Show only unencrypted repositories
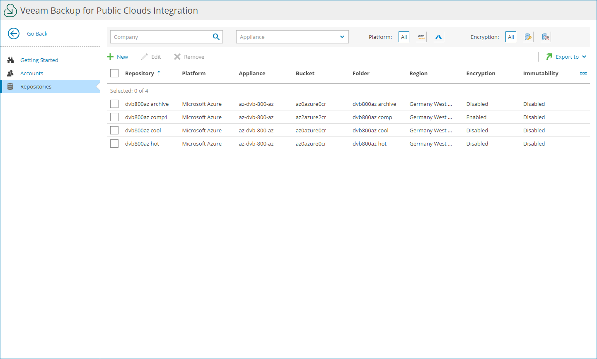The image size is (597, 359). click(545, 36)
